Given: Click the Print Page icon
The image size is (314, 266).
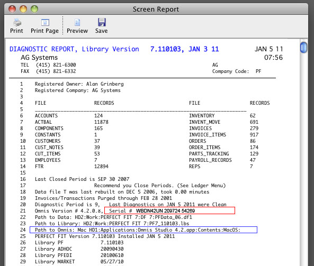Looking at the screenshot, I should 45,22.
